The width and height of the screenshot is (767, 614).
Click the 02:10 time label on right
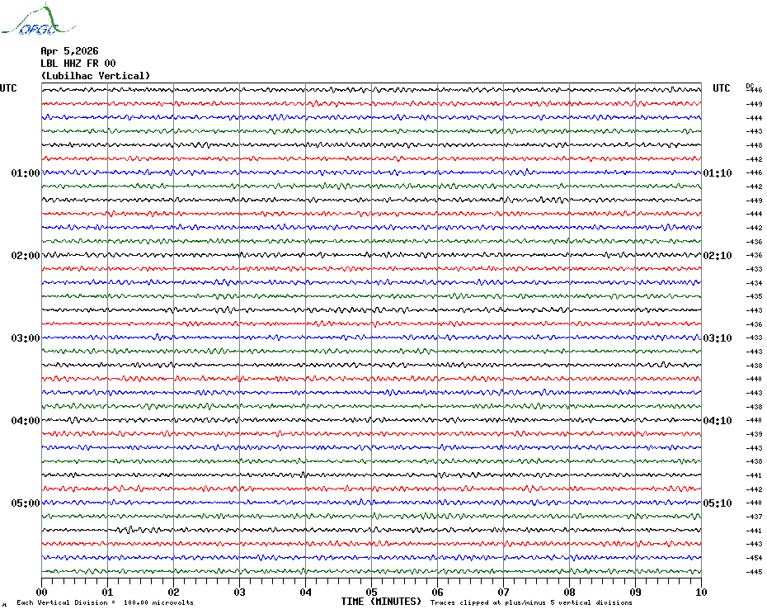coord(717,256)
